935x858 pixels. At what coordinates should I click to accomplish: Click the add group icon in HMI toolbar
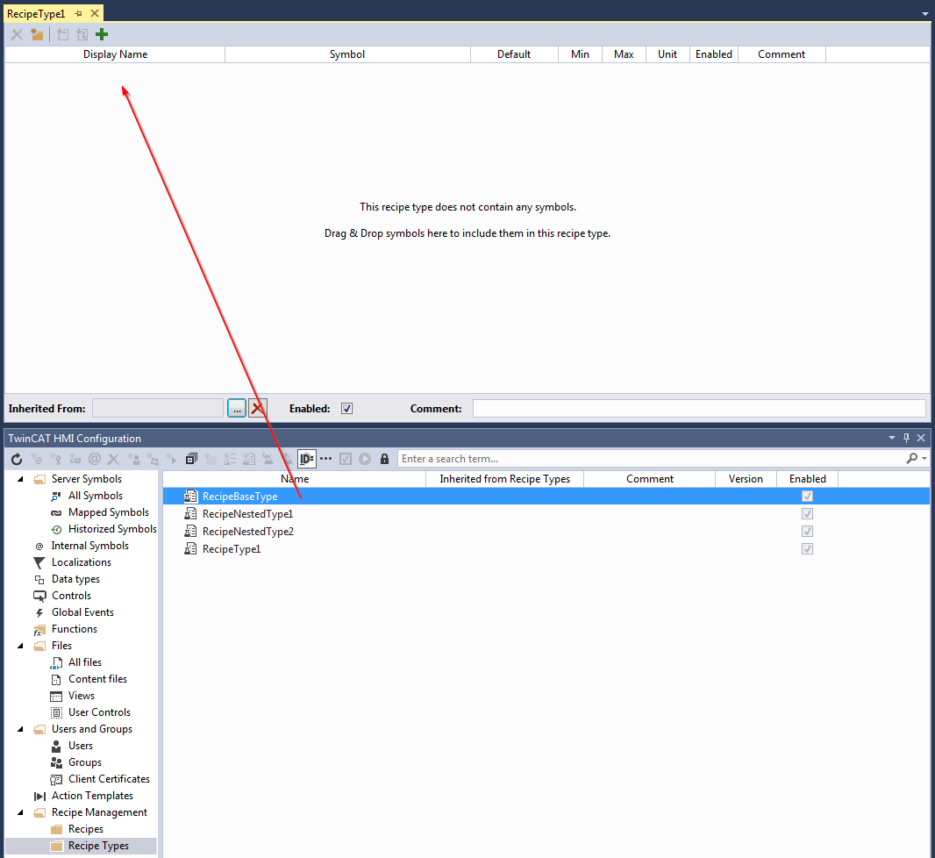[x=153, y=459]
